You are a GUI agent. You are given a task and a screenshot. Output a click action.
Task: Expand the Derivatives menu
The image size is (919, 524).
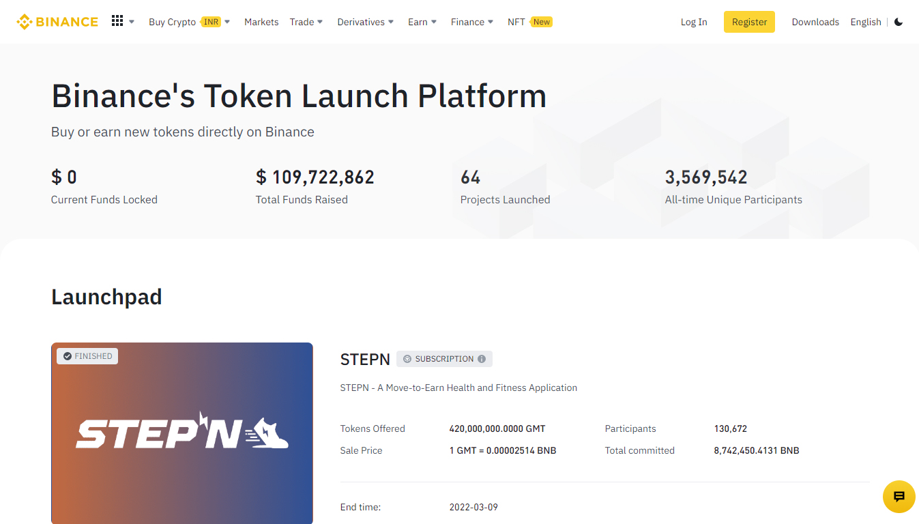366,22
